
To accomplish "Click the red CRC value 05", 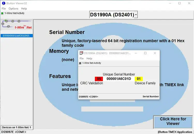I will [99, 79].
